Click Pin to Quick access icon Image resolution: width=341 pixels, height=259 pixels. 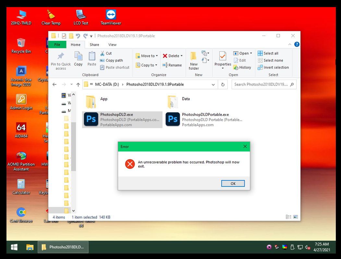61,56
